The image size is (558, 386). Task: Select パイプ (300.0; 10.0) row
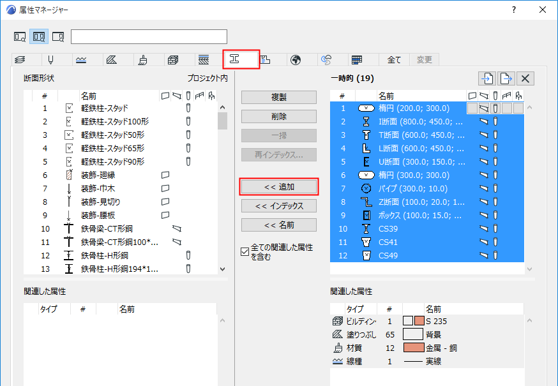click(x=427, y=189)
